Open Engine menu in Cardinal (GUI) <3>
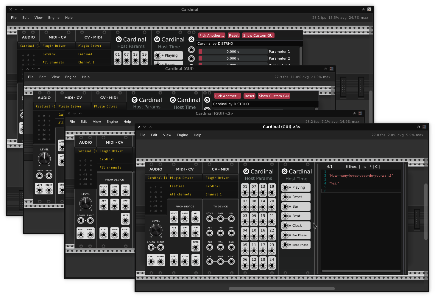435x298 pixels. coord(182,135)
